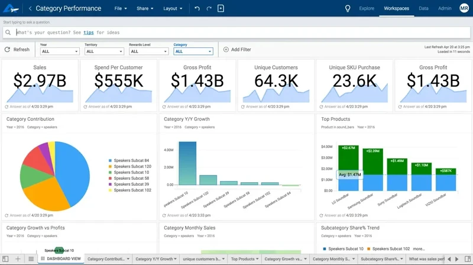Expand the Year filter dropdown
The image size is (473, 265).
coord(59,51)
